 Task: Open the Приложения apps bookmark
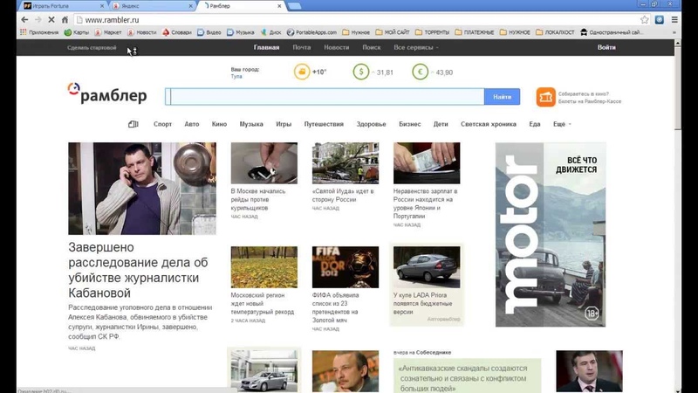39,32
